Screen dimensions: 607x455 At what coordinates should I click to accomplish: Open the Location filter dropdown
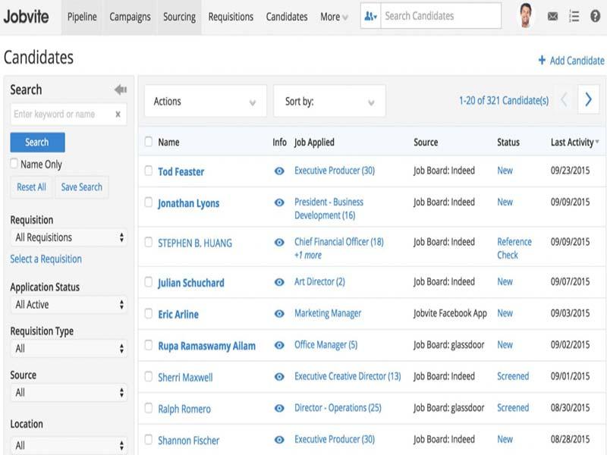(x=69, y=445)
